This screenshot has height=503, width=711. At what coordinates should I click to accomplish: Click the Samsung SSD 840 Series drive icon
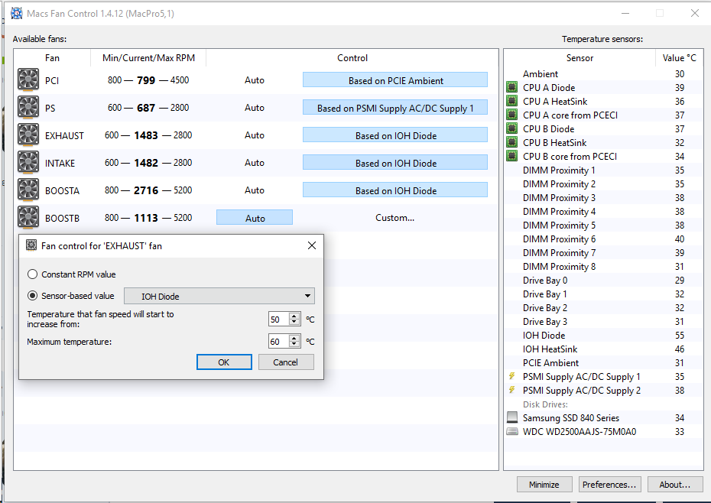pyautogui.click(x=512, y=417)
